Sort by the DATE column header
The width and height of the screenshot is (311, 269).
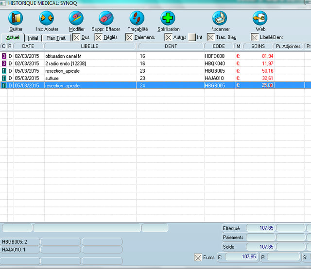[x=28, y=47]
